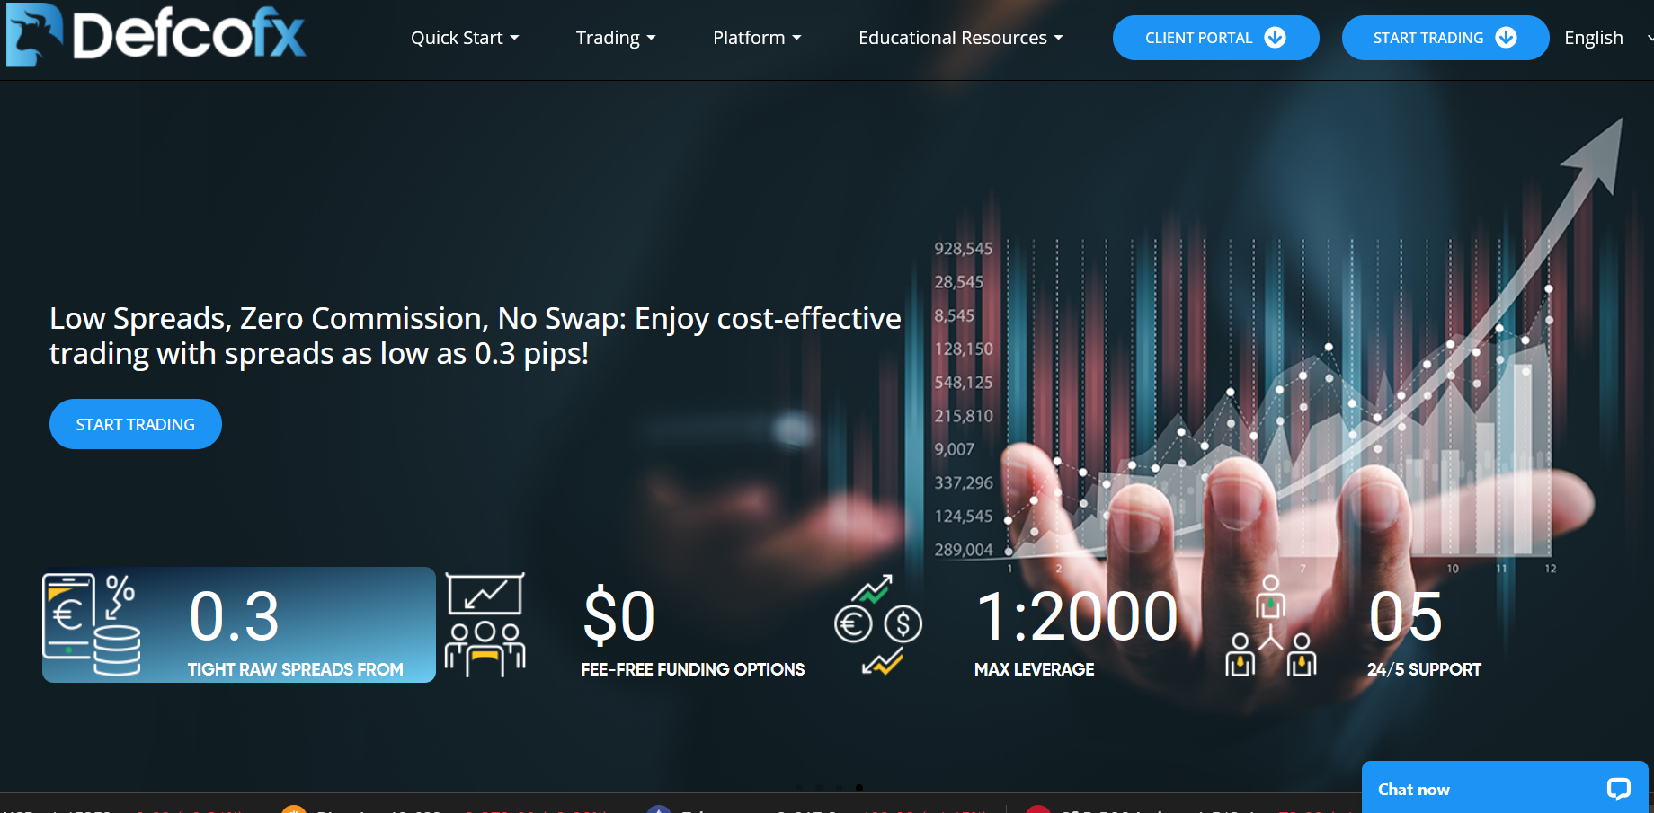Select the active last carousel dot

(859, 788)
